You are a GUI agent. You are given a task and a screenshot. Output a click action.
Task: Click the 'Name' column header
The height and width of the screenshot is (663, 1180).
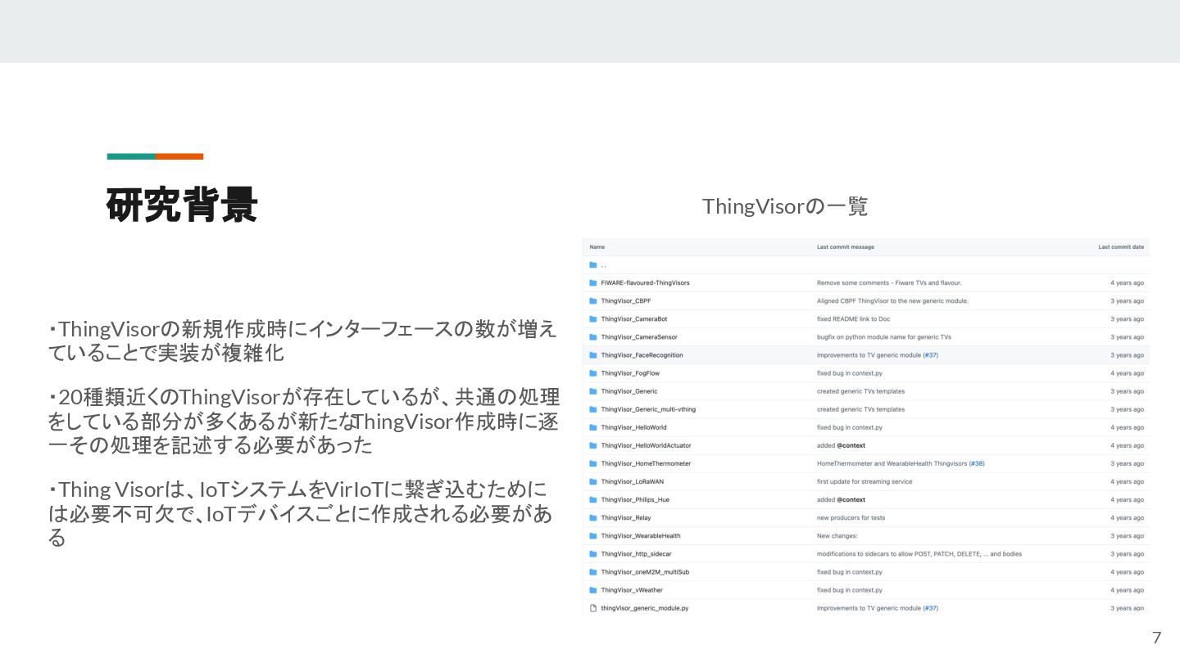(x=597, y=246)
